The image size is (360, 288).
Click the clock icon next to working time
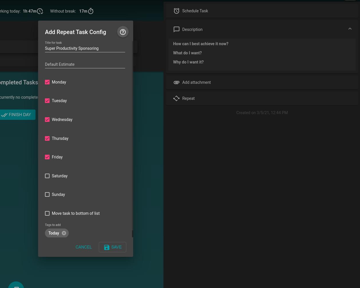tap(40, 11)
